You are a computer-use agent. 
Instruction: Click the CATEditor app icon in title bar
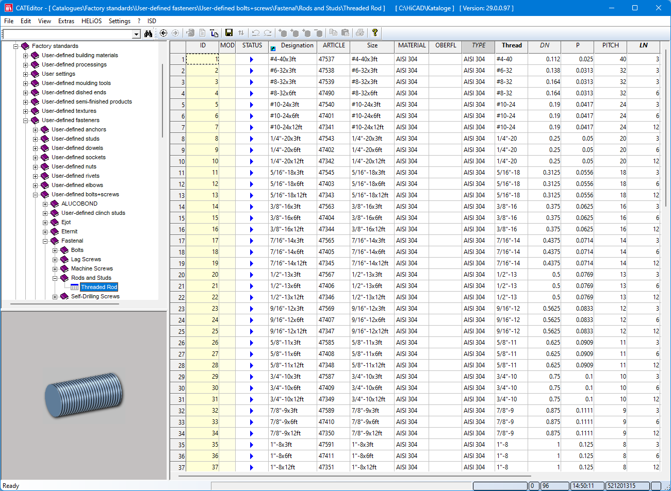[x=8, y=8]
